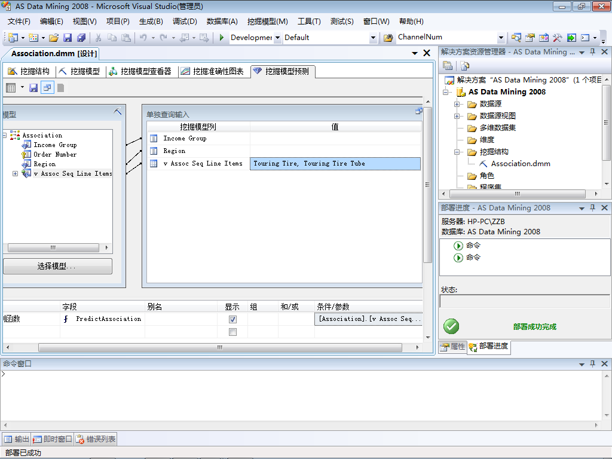Open the Toolbox hammer-wrench icon
The width and height of the screenshot is (612, 459).
[x=558, y=38]
